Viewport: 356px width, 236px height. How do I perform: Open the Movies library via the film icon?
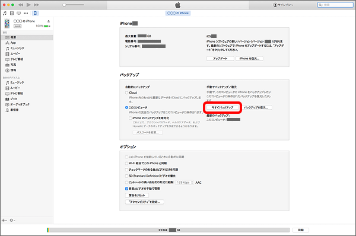pos(12,13)
